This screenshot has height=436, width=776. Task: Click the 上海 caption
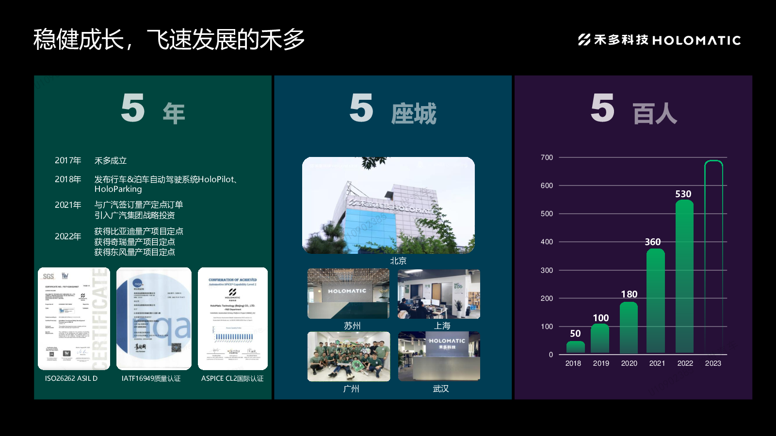(x=442, y=326)
